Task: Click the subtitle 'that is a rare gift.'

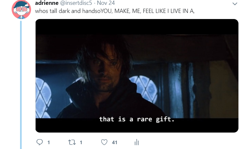Action: click(x=137, y=119)
